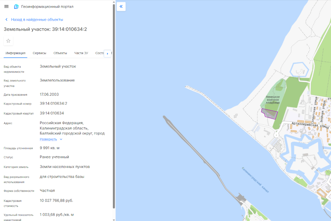Select the Части ЗУ tab
Viewport: 331px width, 221px height.
pyautogui.click(x=81, y=53)
